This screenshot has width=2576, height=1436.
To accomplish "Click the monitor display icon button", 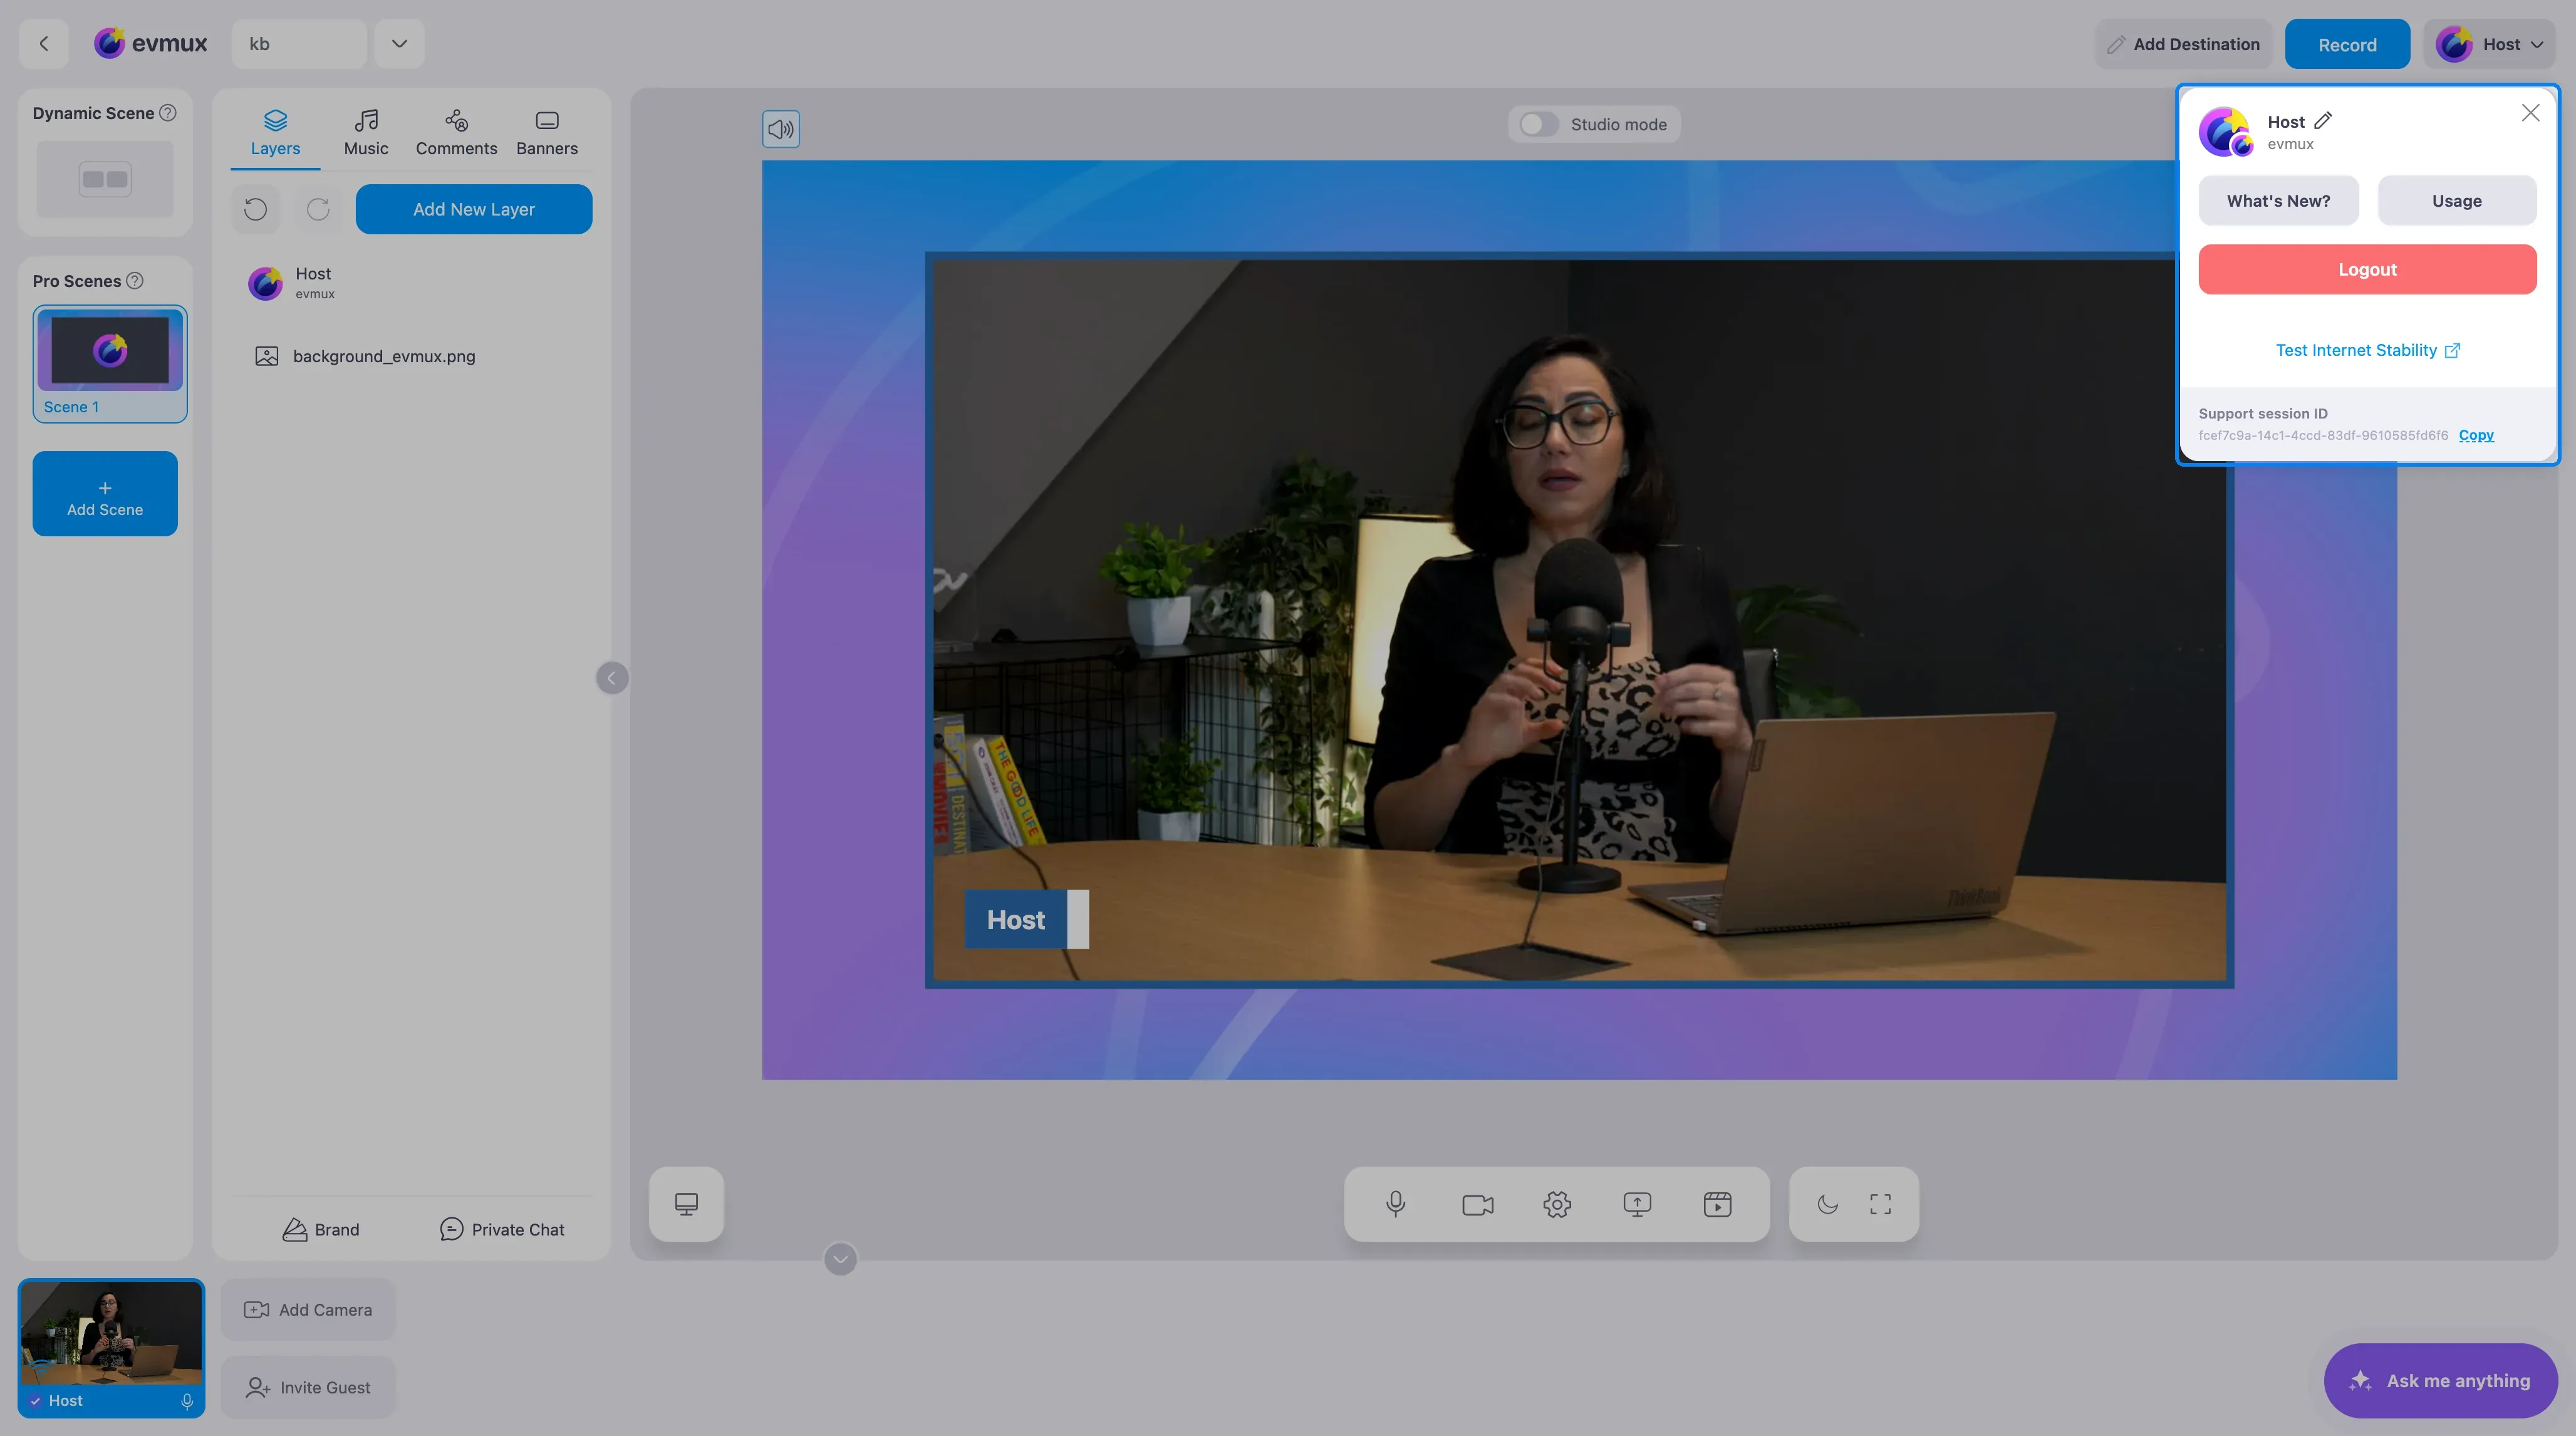I will click(x=686, y=1204).
